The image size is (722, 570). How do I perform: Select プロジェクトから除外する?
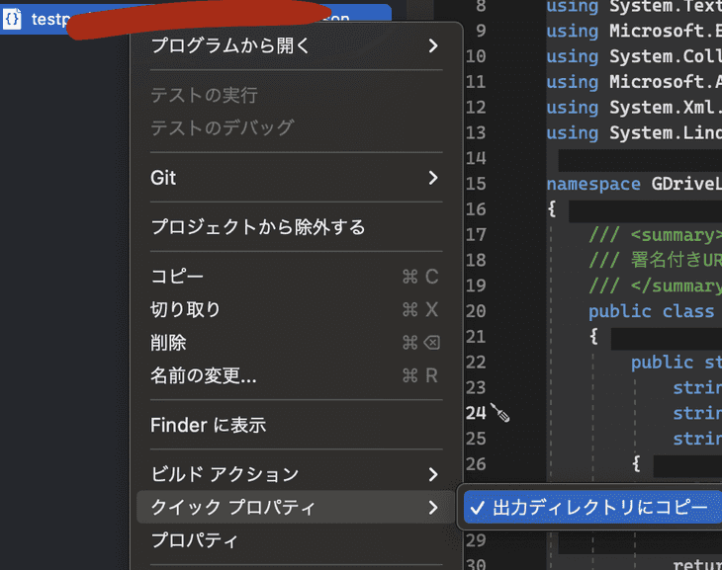click(x=296, y=227)
